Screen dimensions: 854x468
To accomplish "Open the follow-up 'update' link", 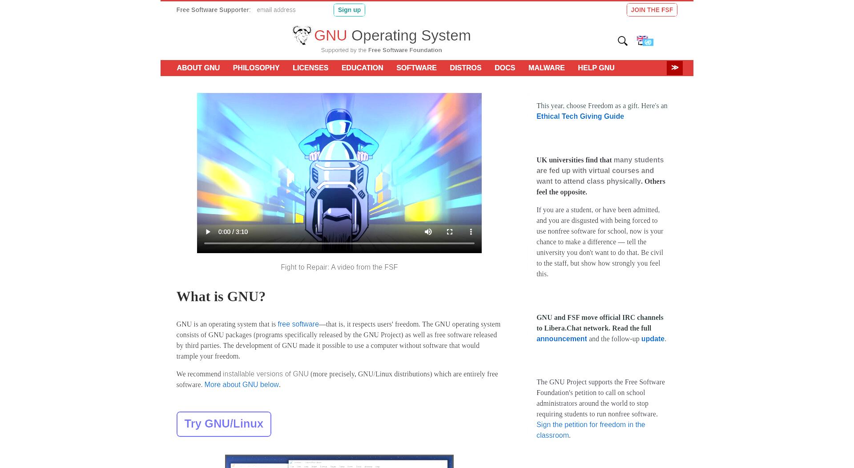I will (653, 339).
